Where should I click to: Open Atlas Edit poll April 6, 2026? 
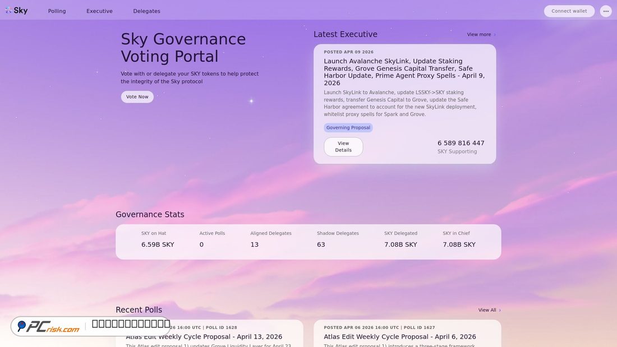click(400, 337)
